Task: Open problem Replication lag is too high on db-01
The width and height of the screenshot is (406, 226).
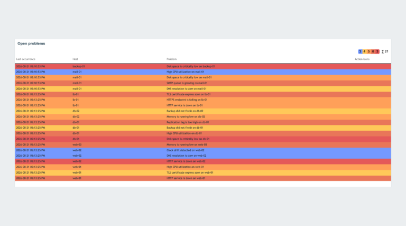Action: pos(188,122)
